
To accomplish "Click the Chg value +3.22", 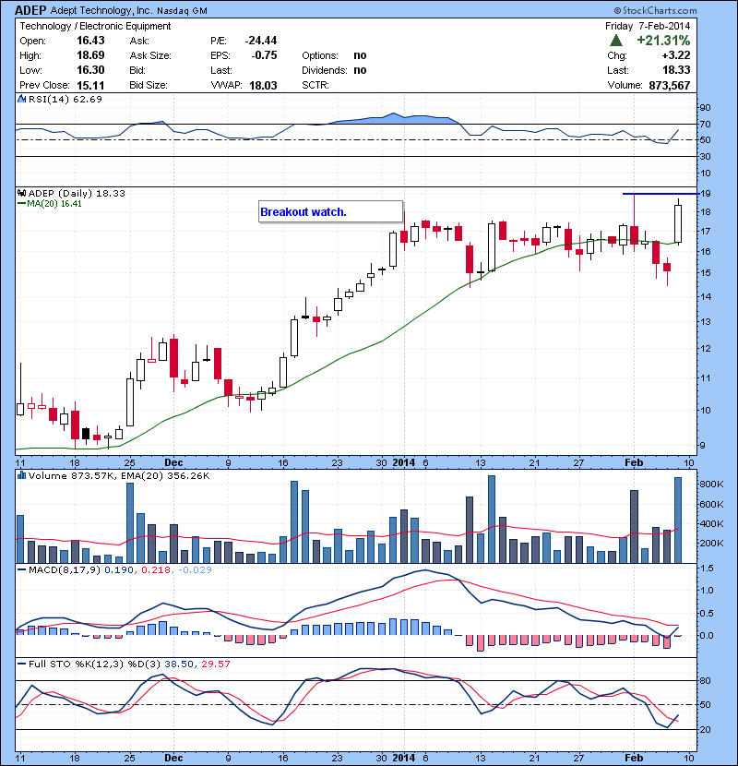I will click(676, 55).
